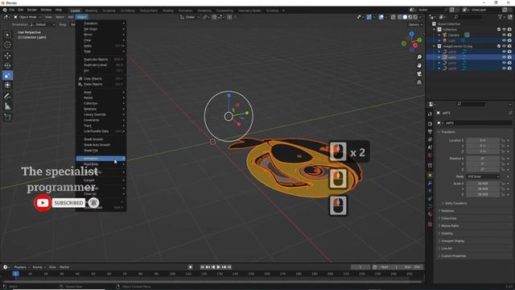Open the Marker menu in timeline
The image size is (515, 290).
click(64, 267)
